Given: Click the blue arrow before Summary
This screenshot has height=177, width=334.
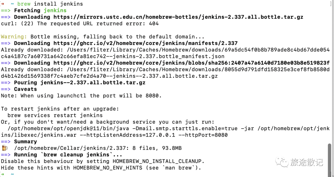Looking at the screenshot, I should pos(6,142).
